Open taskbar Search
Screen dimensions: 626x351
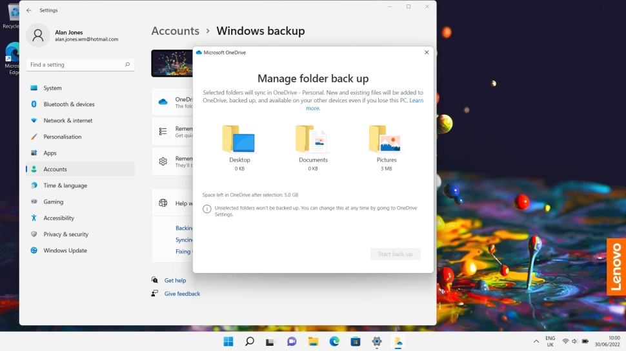pyautogui.click(x=250, y=341)
